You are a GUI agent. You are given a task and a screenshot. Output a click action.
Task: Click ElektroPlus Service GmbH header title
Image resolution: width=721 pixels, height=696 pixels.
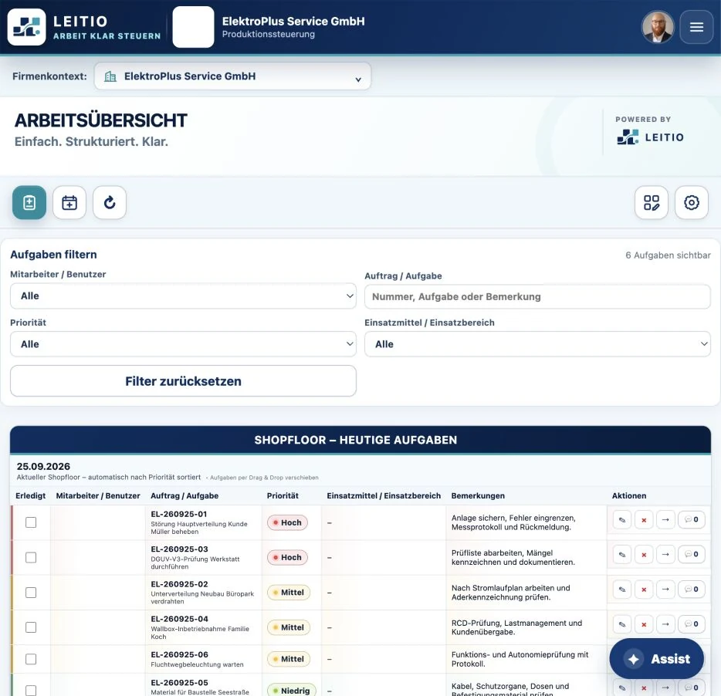[x=293, y=21]
